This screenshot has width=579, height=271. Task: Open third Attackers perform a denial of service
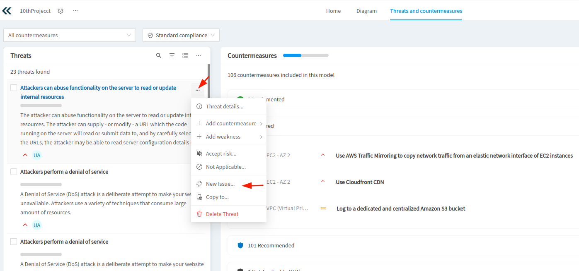coord(64,242)
